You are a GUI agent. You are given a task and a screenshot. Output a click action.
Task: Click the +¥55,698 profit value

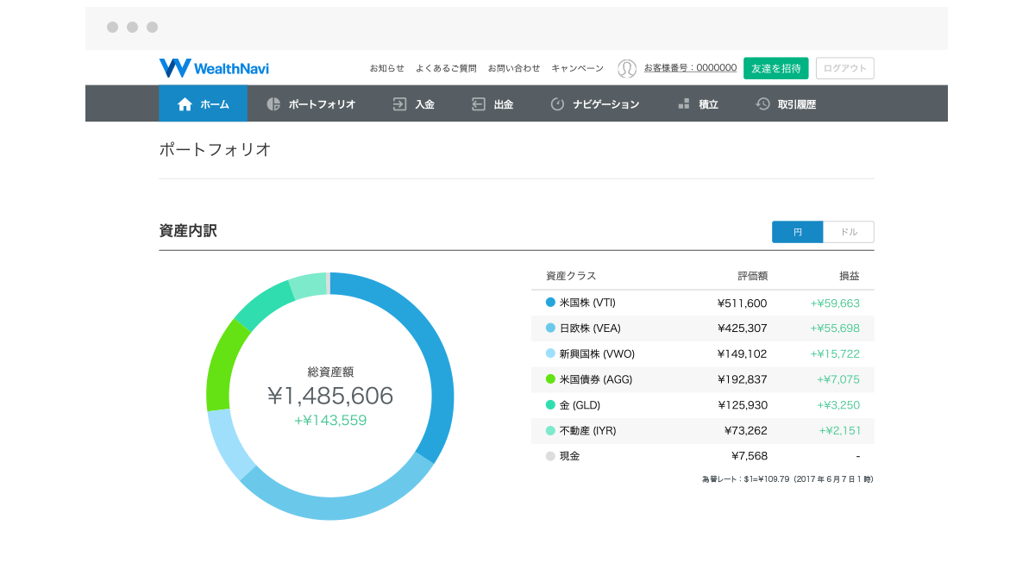coord(835,328)
